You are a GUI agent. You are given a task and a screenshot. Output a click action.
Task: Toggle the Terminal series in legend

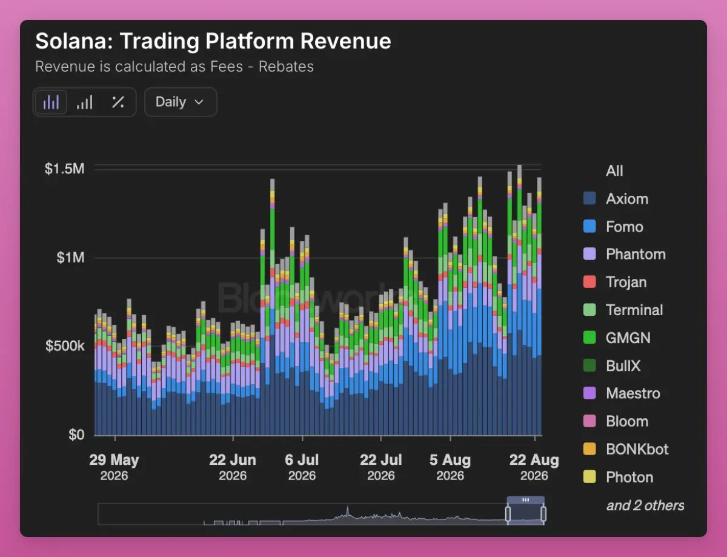pos(623,310)
